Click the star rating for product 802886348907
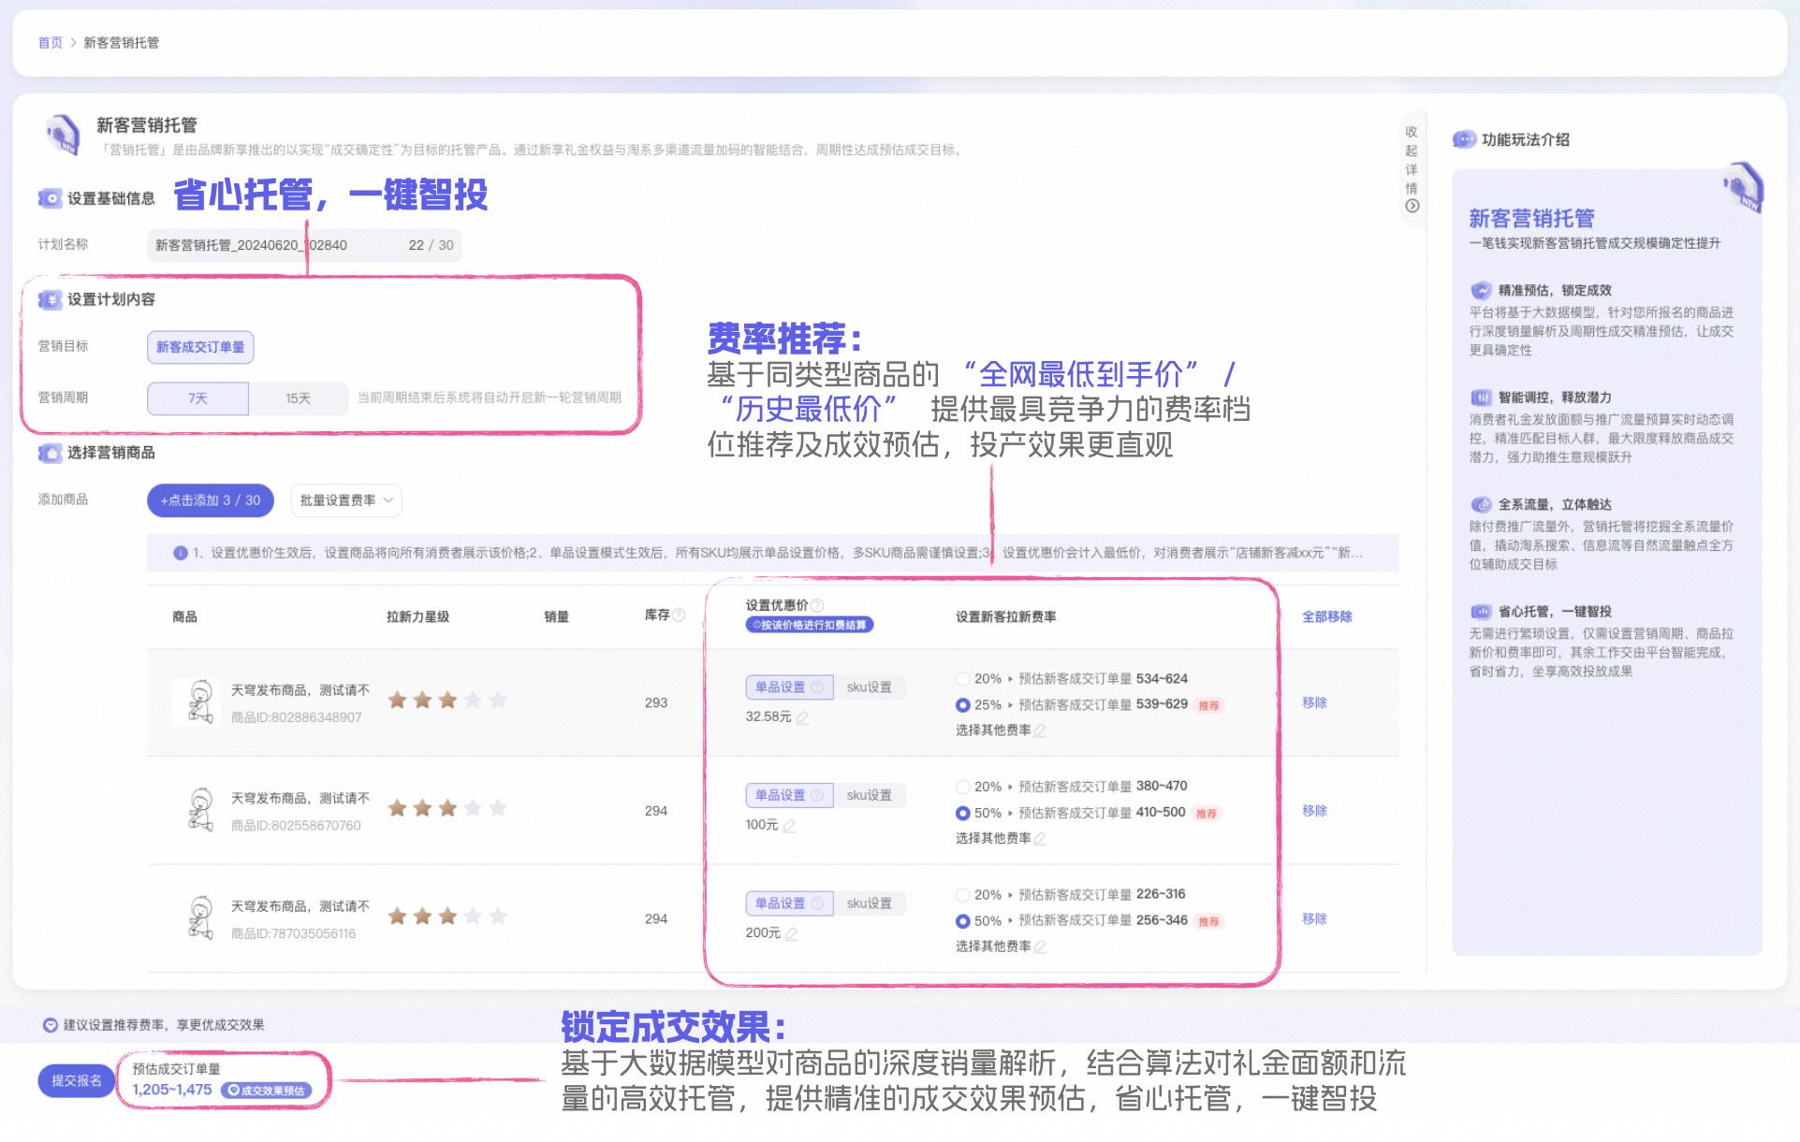The width and height of the screenshot is (1800, 1142). 447,700
